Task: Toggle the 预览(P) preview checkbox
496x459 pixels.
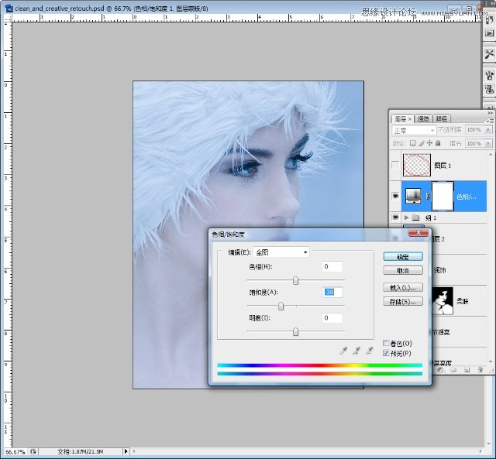Action: click(x=386, y=353)
